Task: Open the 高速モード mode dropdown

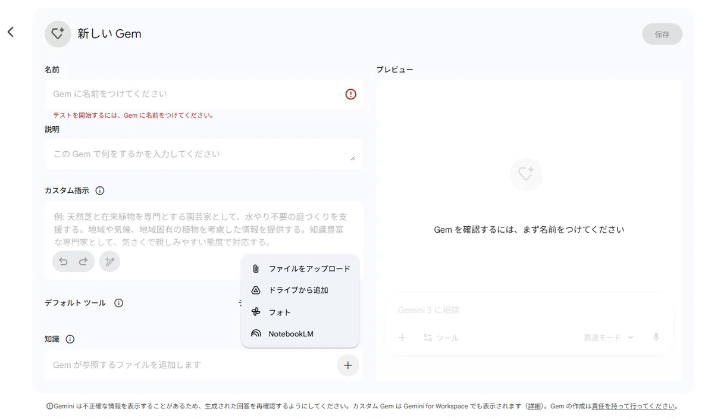Action: [x=609, y=337]
